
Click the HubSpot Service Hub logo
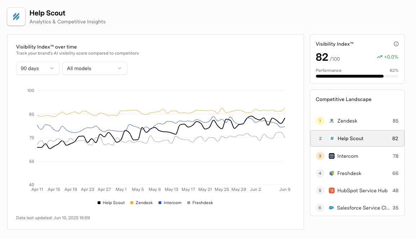331,190
